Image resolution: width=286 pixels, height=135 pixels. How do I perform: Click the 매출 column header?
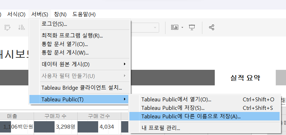click(12, 116)
